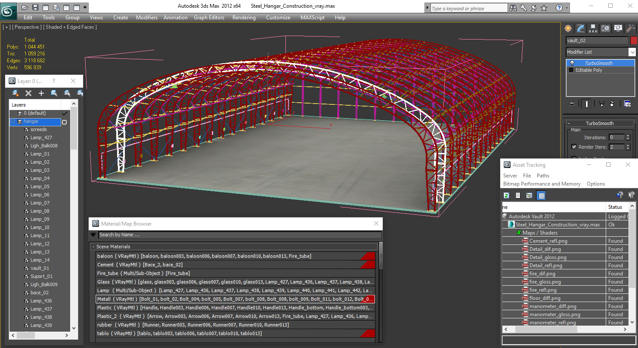Click Table View icon in Asset Tracking

click(541, 195)
